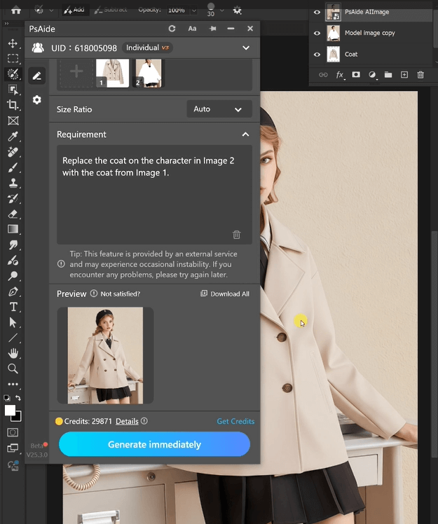This screenshot has height=524, width=438.
Task: Select the Zoom tool
Action: pyautogui.click(x=13, y=368)
